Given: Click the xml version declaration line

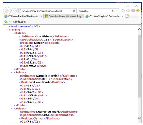Looking at the screenshot, I should click(x=24, y=27).
